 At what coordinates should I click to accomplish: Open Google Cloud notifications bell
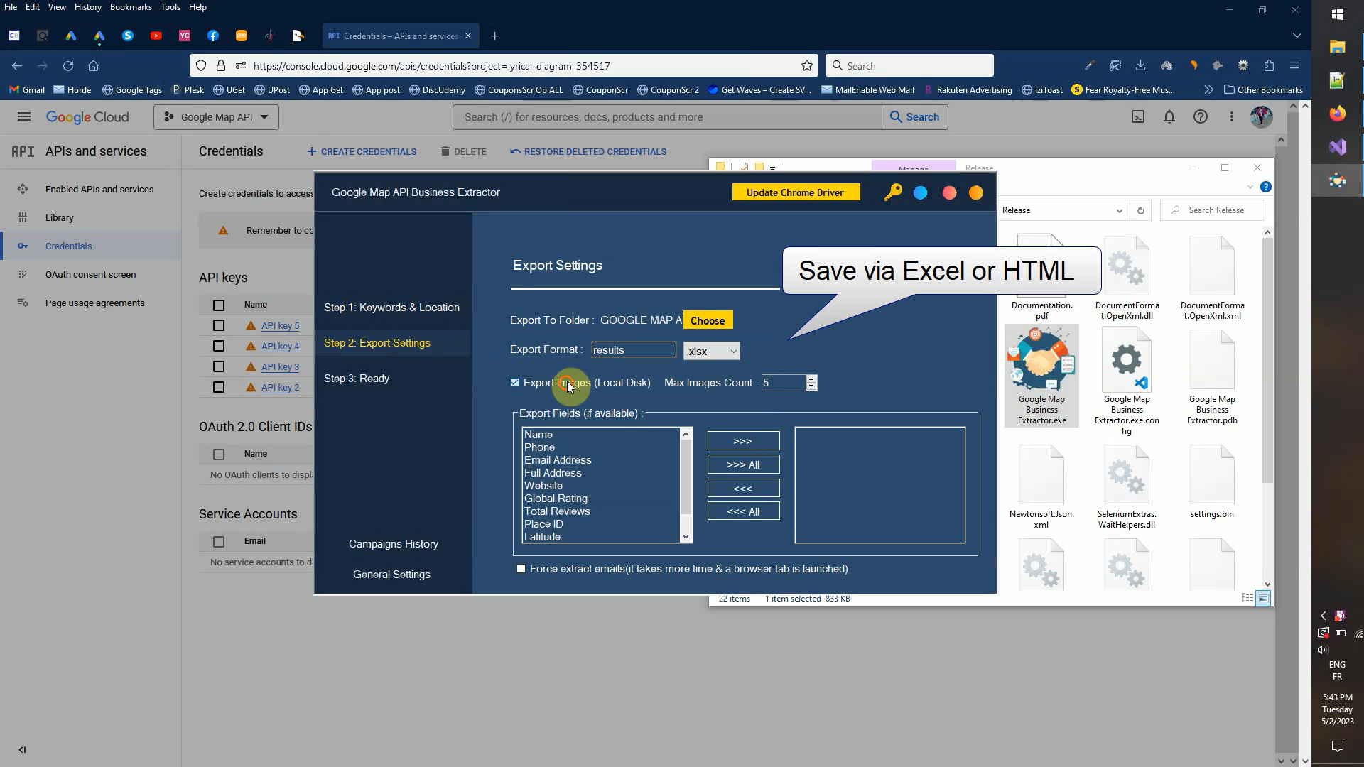click(x=1169, y=117)
